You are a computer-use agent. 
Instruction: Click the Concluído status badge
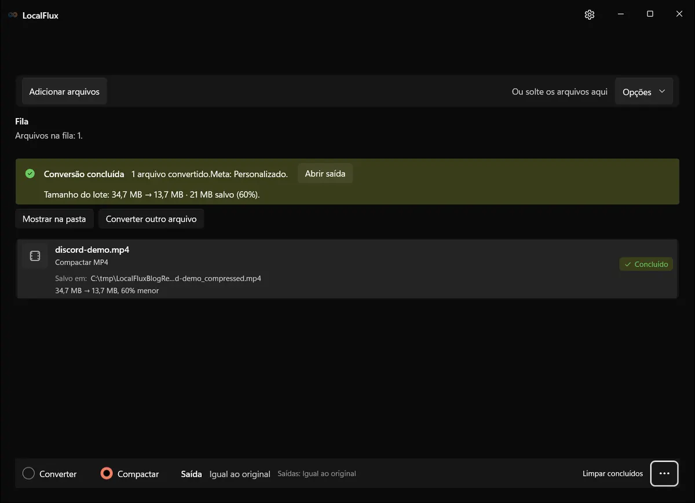(646, 264)
